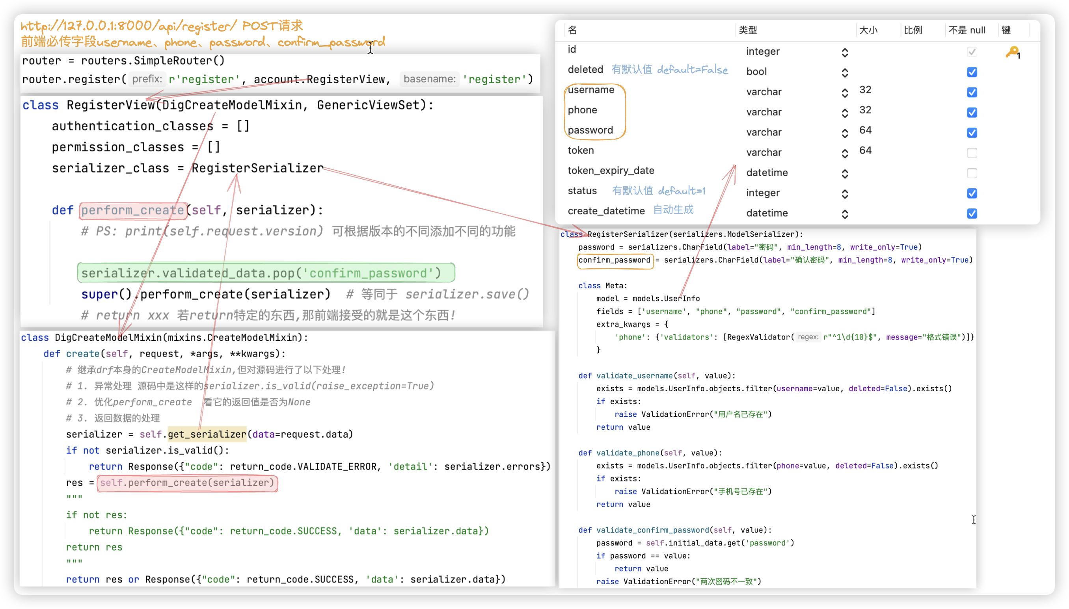Click the size value 64 for password
The height and width of the screenshot is (609, 1069).
click(865, 130)
